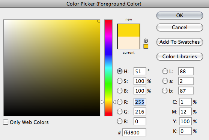The image size is (209, 140).
Task: Select the S saturation radio button
Action: [120, 81]
